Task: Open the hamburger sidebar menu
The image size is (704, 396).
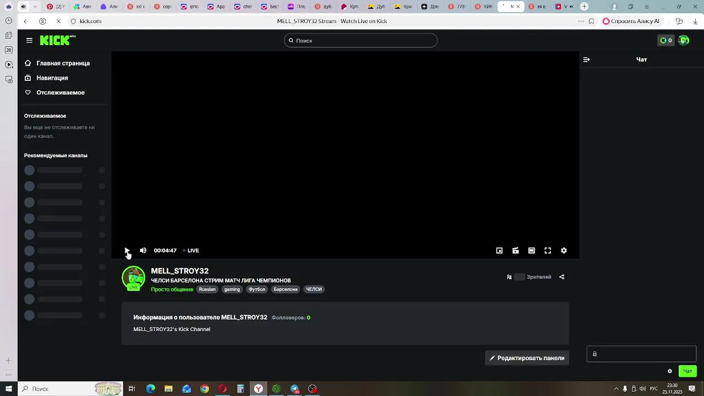Action: [x=29, y=40]
